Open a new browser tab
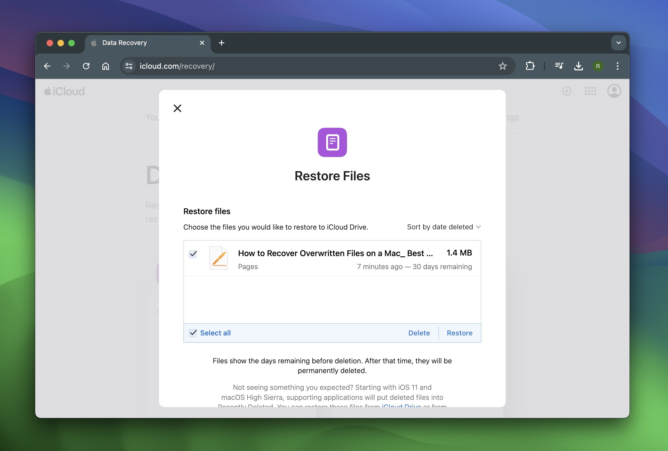 [221, 42]
